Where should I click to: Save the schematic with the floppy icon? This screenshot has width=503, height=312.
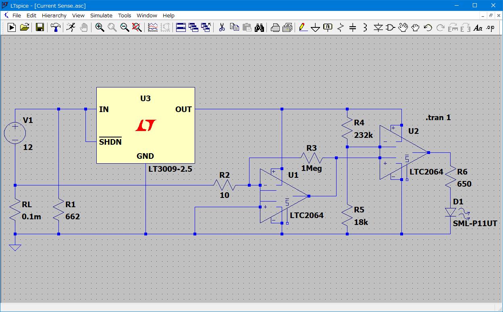tap(39, 27)
